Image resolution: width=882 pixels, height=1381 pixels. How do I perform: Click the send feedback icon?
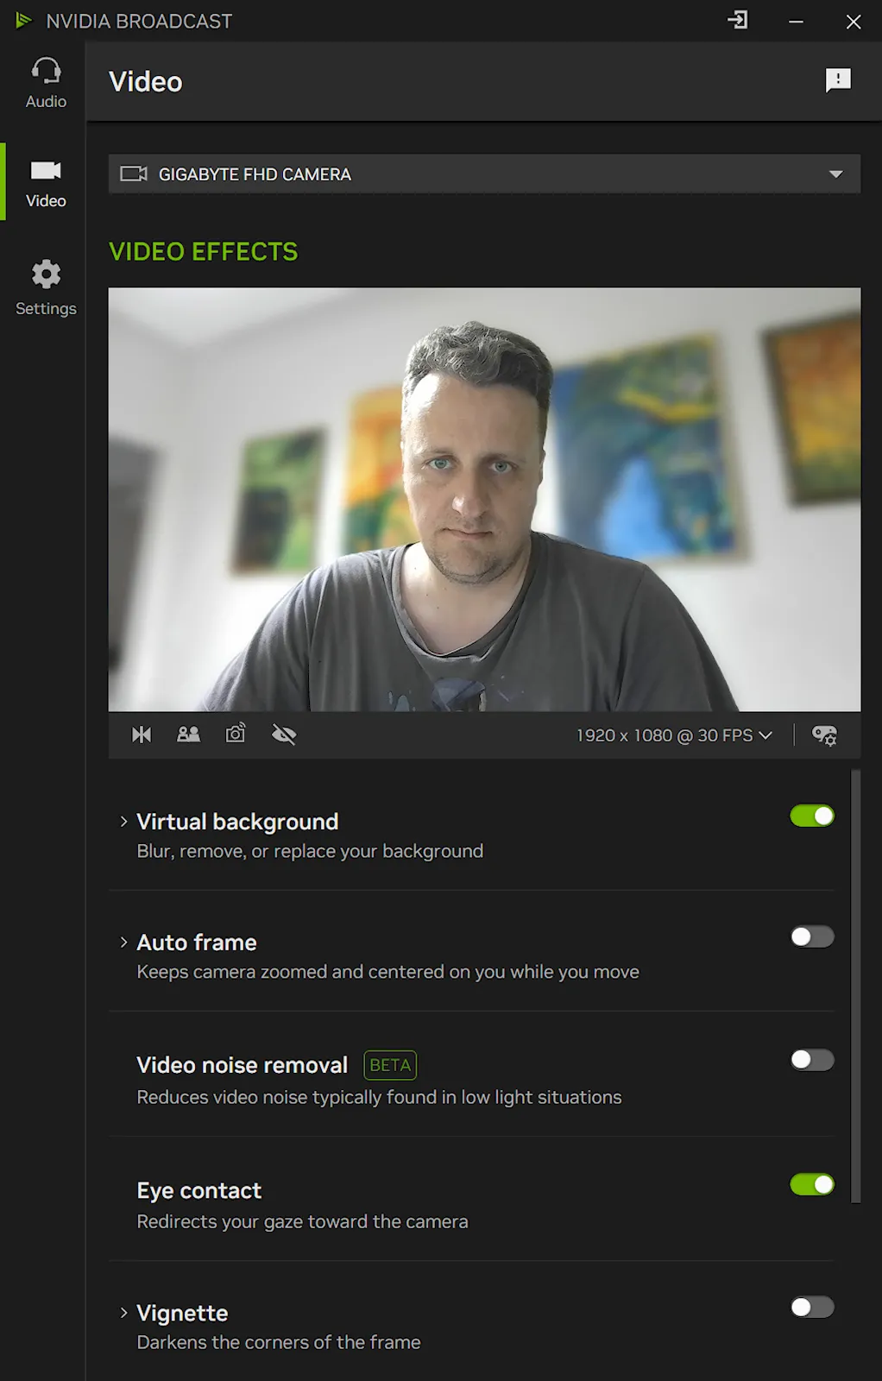click(838, 81)
